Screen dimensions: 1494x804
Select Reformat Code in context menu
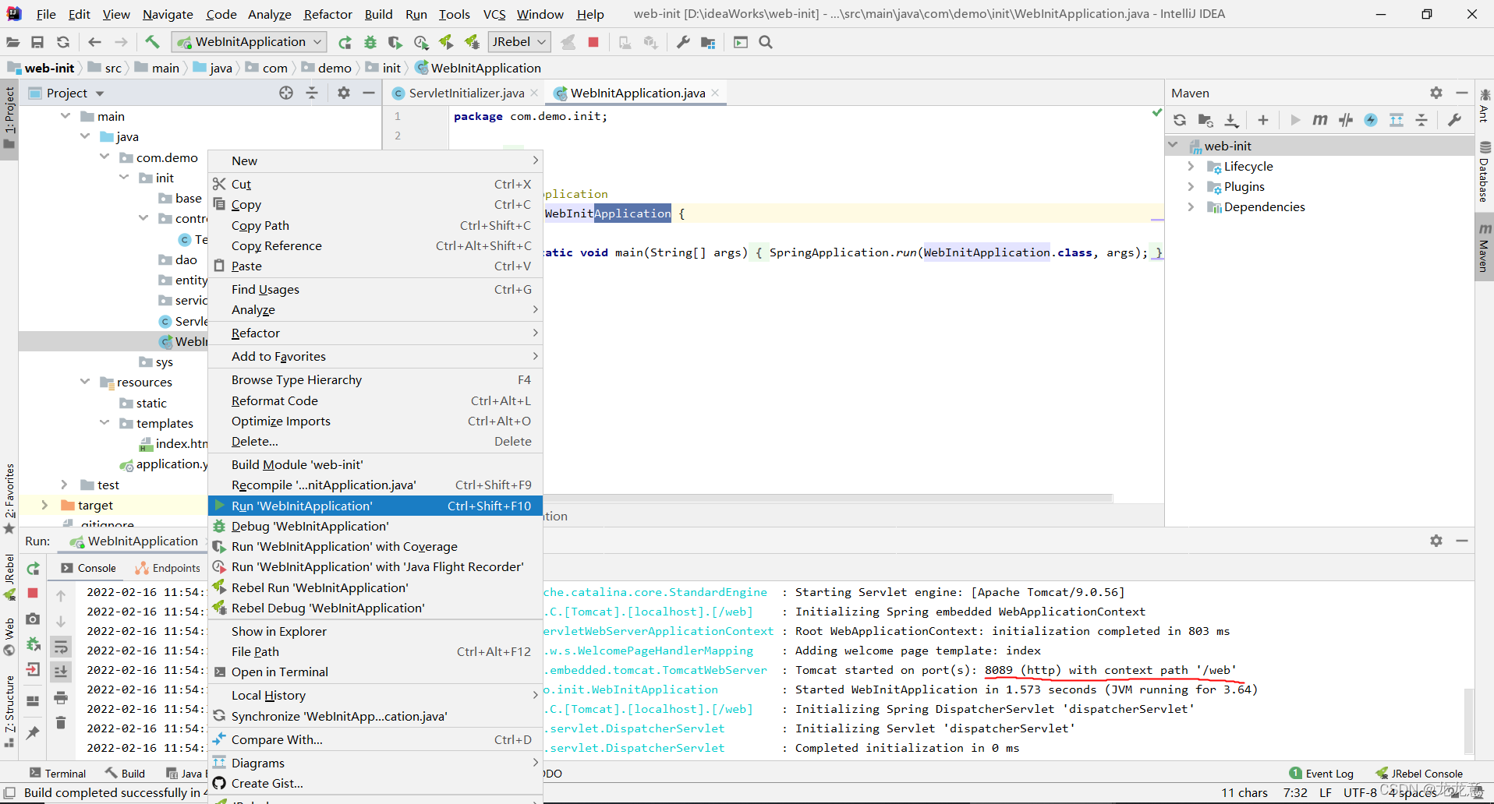pyautogui.click(x=375, y=400)
